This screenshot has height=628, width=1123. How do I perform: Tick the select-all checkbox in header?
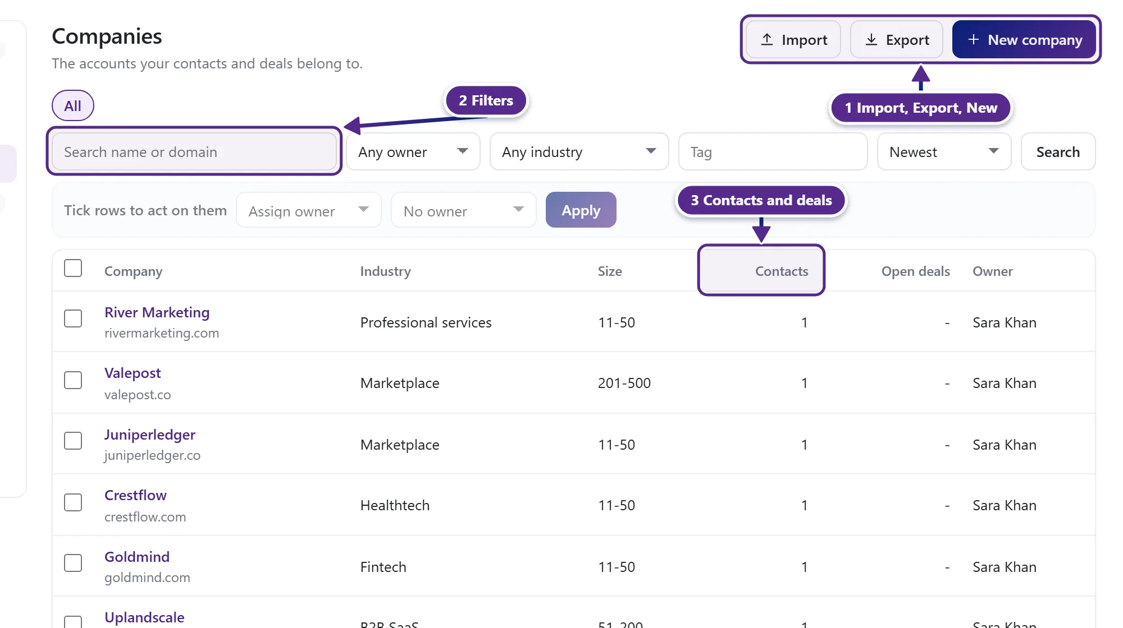click(73, 268)
